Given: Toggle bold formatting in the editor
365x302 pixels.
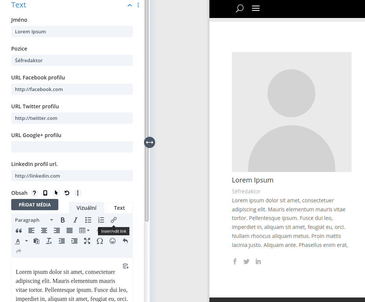Looking at the screenshot, I should 62,220.
